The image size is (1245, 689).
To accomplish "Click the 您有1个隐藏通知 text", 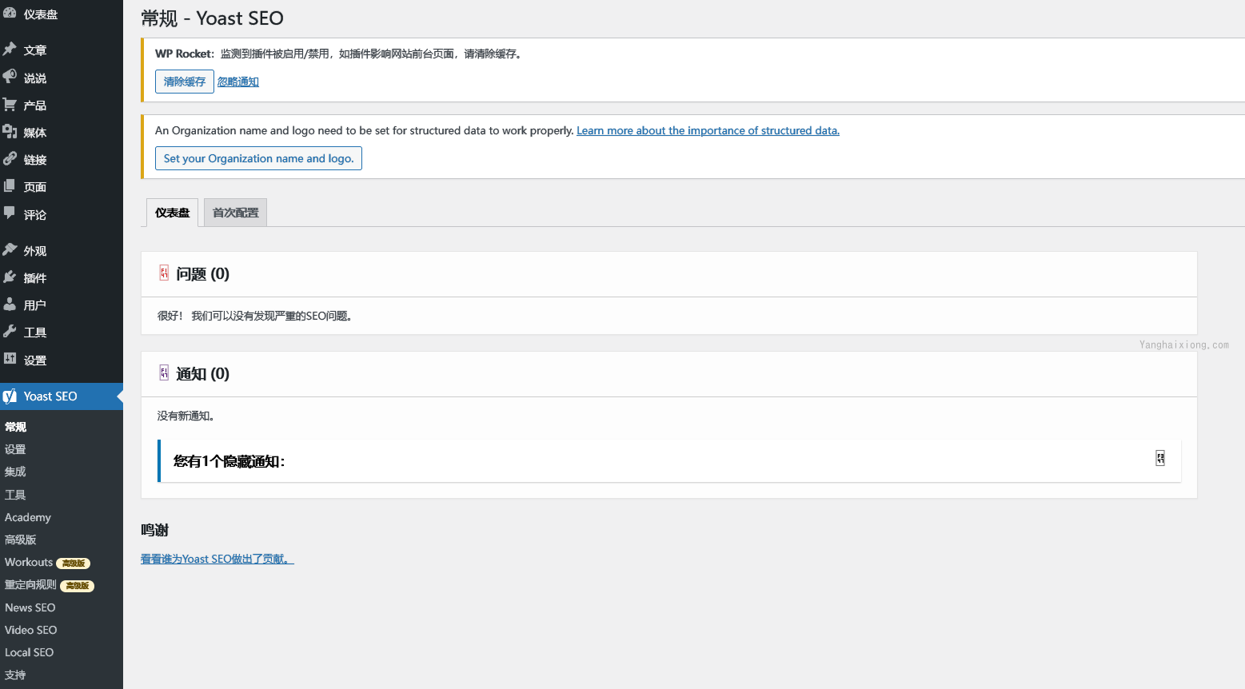I will (229, 461).
